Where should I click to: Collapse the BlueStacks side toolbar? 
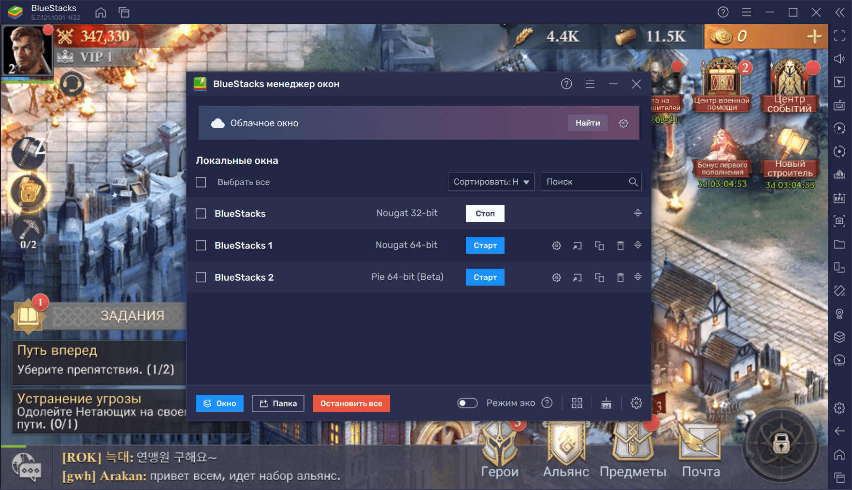(x=840, y=12)
